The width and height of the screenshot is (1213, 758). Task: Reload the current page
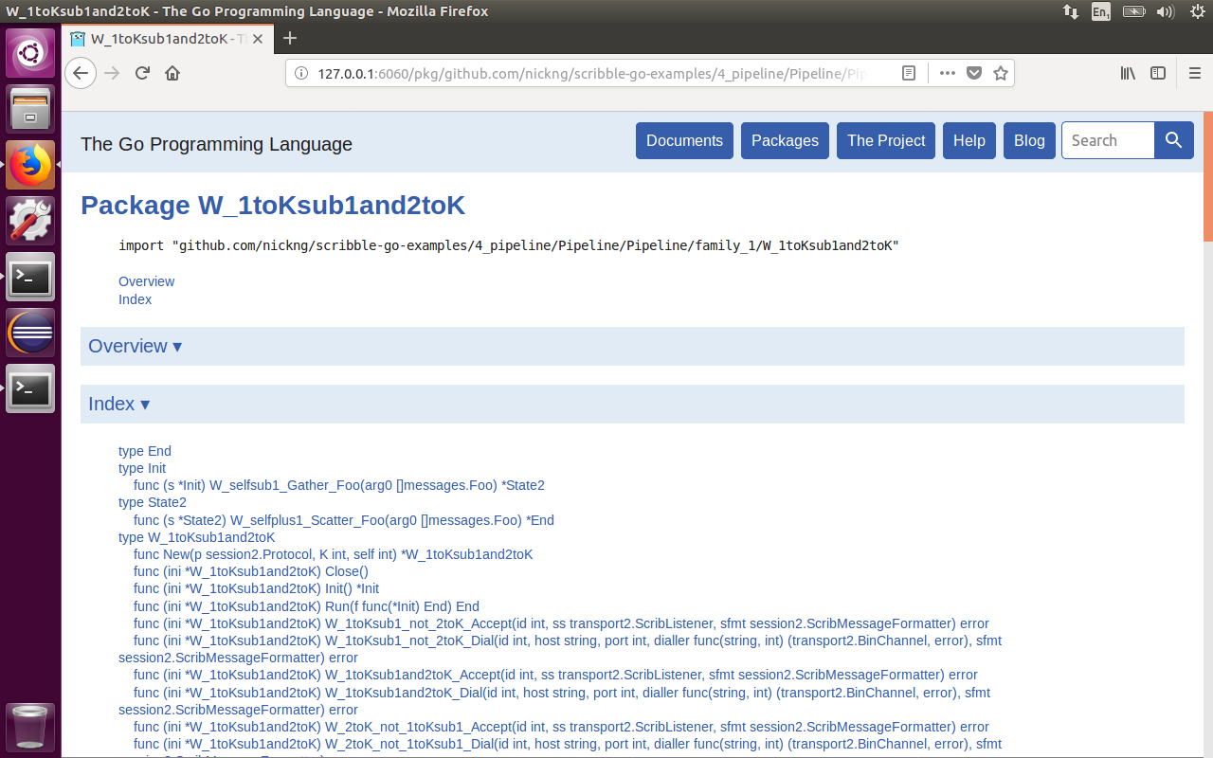coord(142,73)
